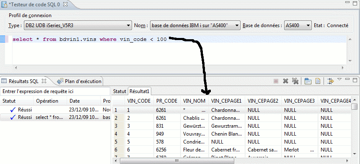360x164 pixels.
Task: Click the 'Chablis ...' wine name cell
Action: [194, 118]
